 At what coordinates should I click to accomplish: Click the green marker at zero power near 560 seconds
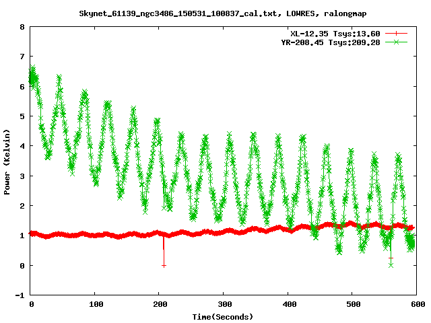click(391, 265)
